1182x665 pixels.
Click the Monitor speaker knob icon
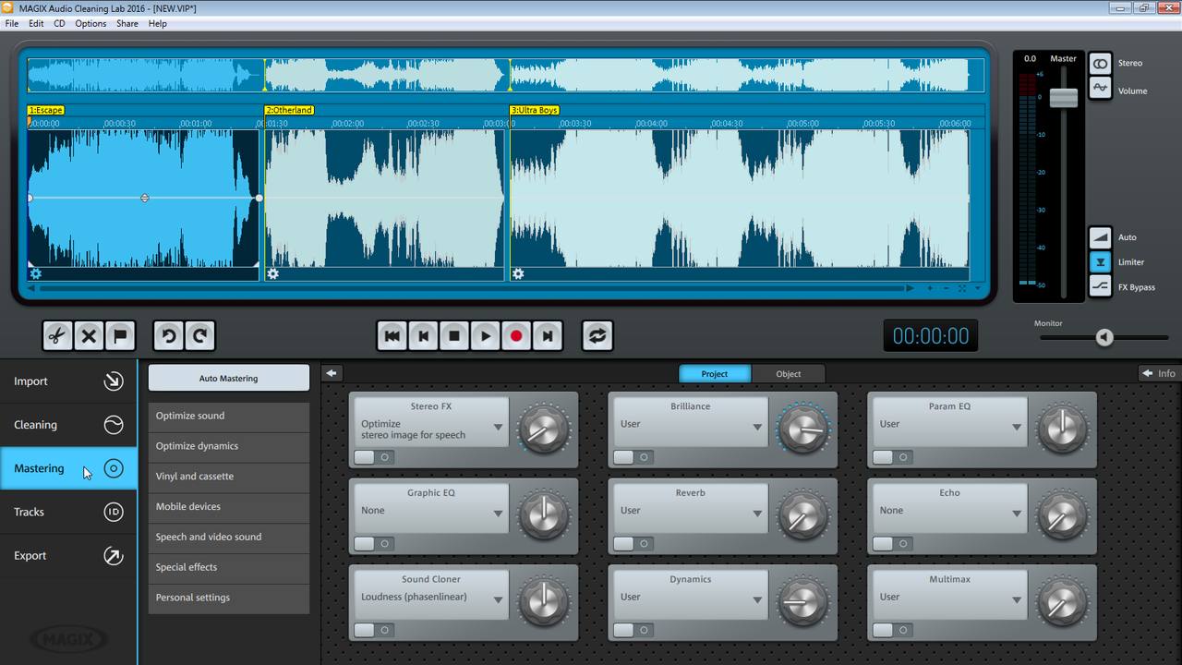(x=1104, y=338)
